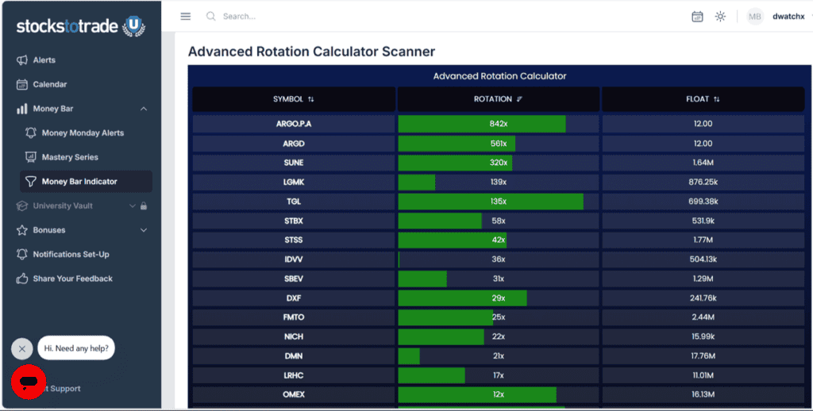Click the Share Your Feedback thumbs-up icon
The width and height of the screenshot is (813, 411).
pyautogui.click(x=21, y=278)
